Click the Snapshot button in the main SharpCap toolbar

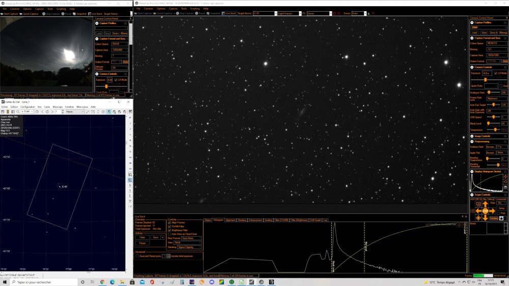(x=213, y=13)
